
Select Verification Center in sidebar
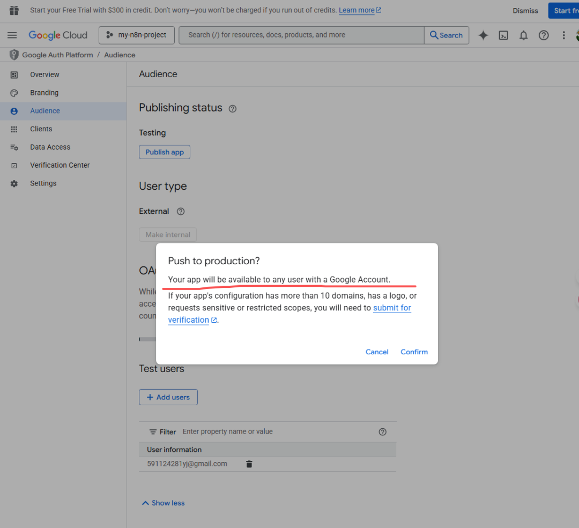pyautogui.click(x=60, y=165)
